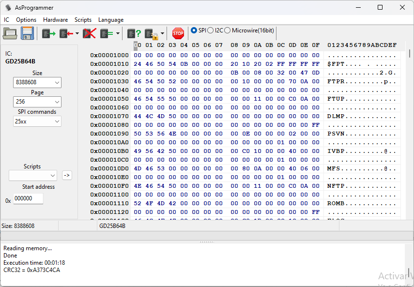Image resolution: width=414 pixels, height=287 pixels.
Task: Click the Unprotect IC padlock icon
Action: click(152, 33)
